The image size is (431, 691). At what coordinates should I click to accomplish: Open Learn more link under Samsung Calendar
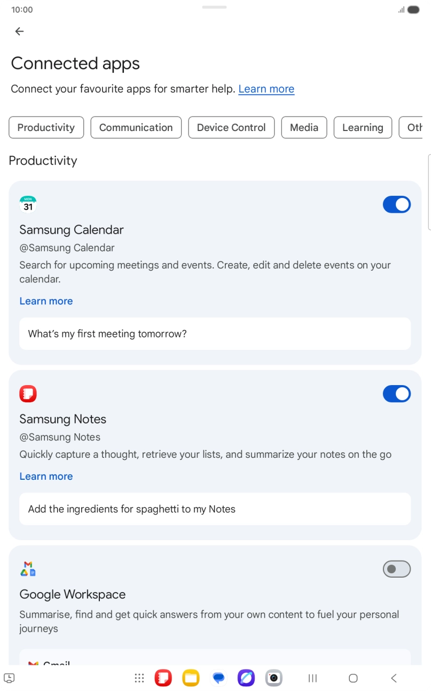46,301
